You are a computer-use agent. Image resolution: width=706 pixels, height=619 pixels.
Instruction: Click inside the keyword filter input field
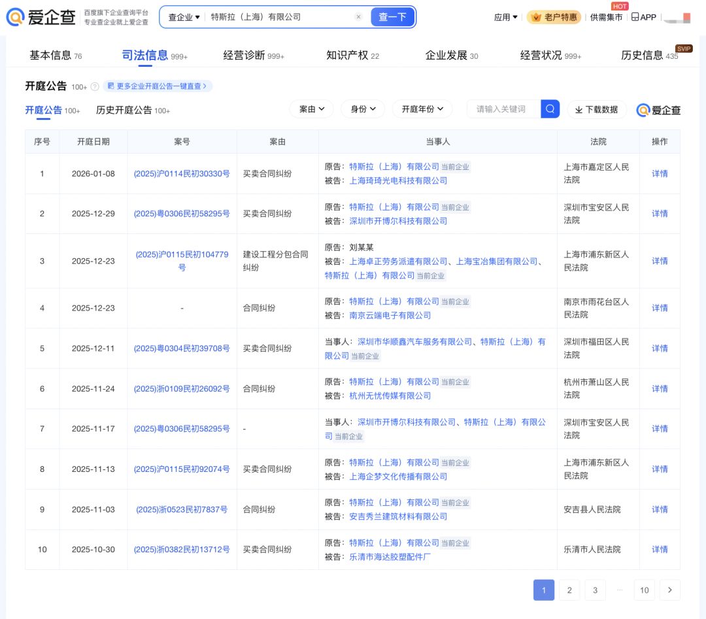click(503, 109)
